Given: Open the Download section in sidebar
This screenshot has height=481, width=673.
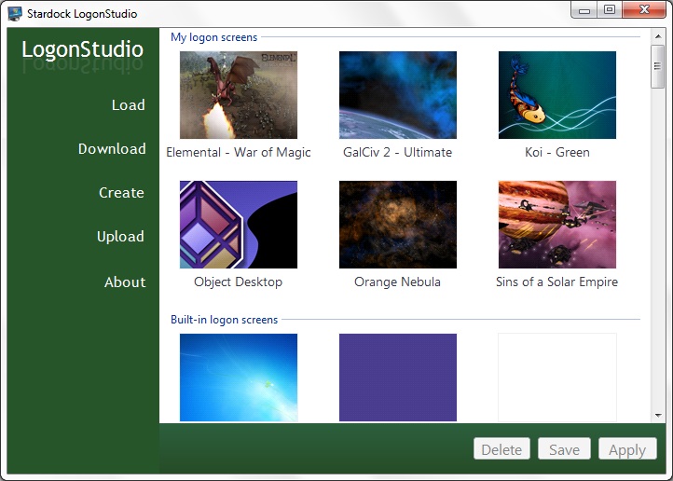Looking at the screenshot, I should click(112, 149).
